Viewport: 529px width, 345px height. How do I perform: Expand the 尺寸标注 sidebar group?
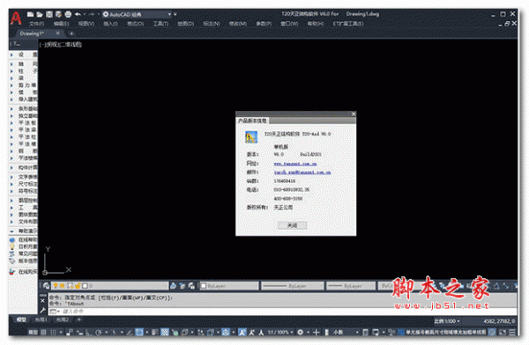(x=23, y=184)
